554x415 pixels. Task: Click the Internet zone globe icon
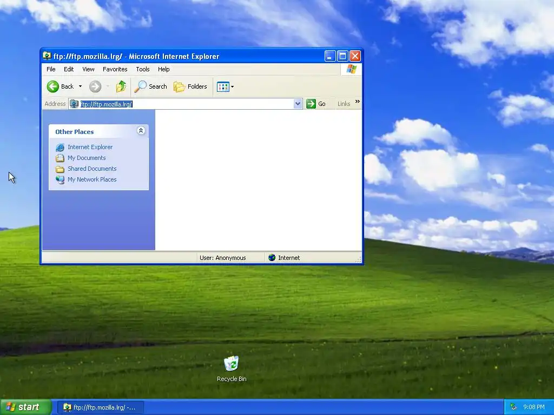point(272,258)
